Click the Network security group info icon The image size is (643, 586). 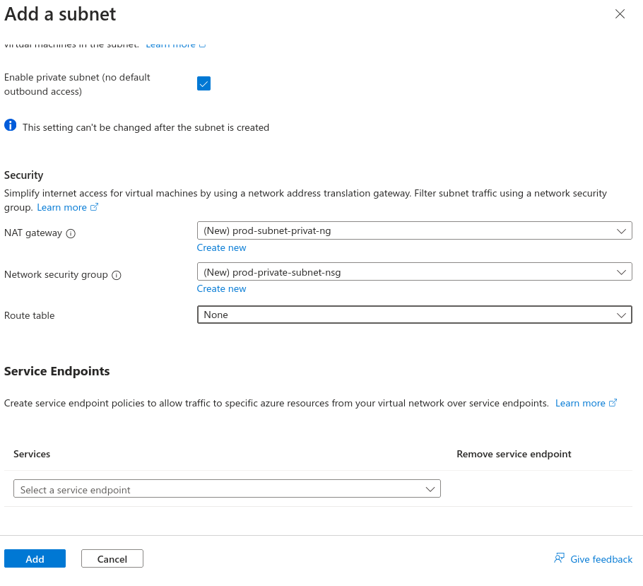[x=117, y=275]
